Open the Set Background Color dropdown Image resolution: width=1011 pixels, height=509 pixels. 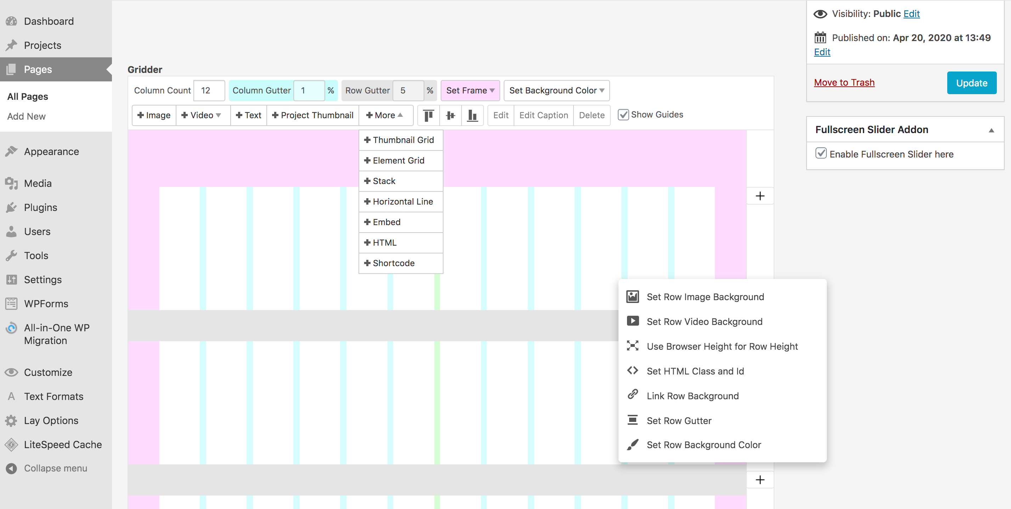[x=556, y=91]
